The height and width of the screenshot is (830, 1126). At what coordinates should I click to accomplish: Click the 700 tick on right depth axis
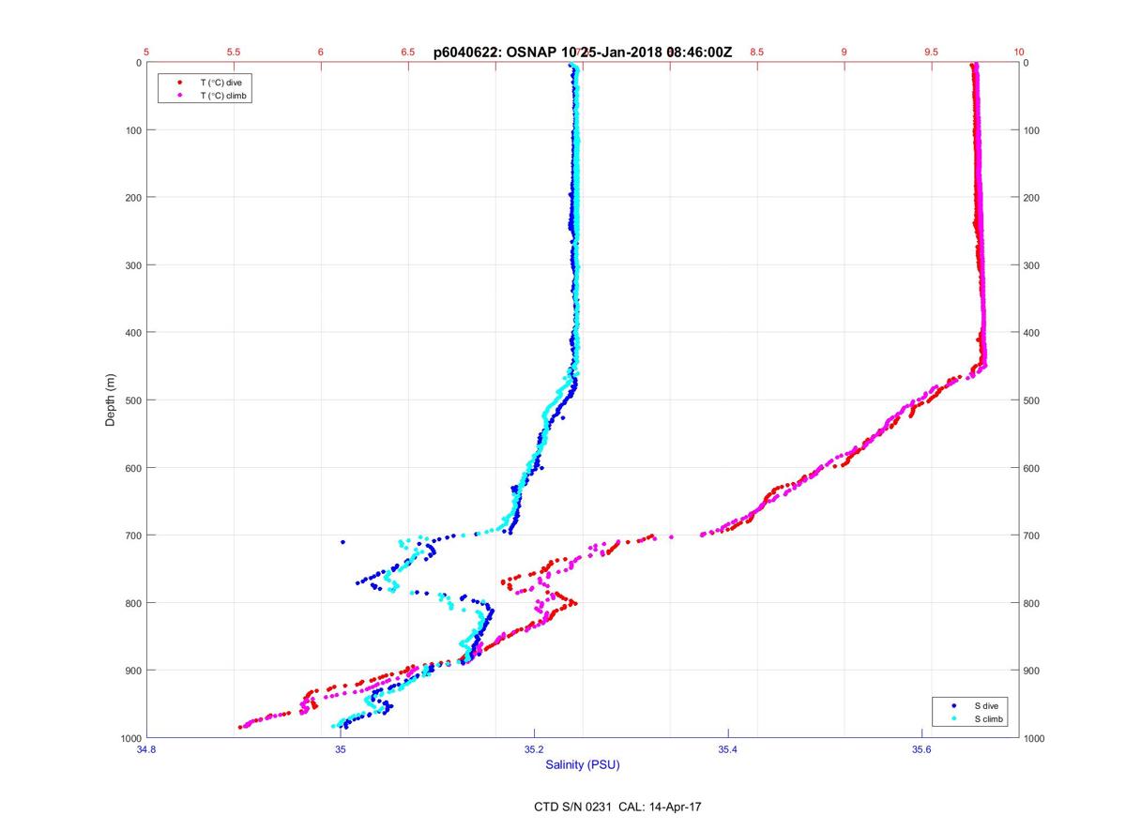tap(1033, 536)
